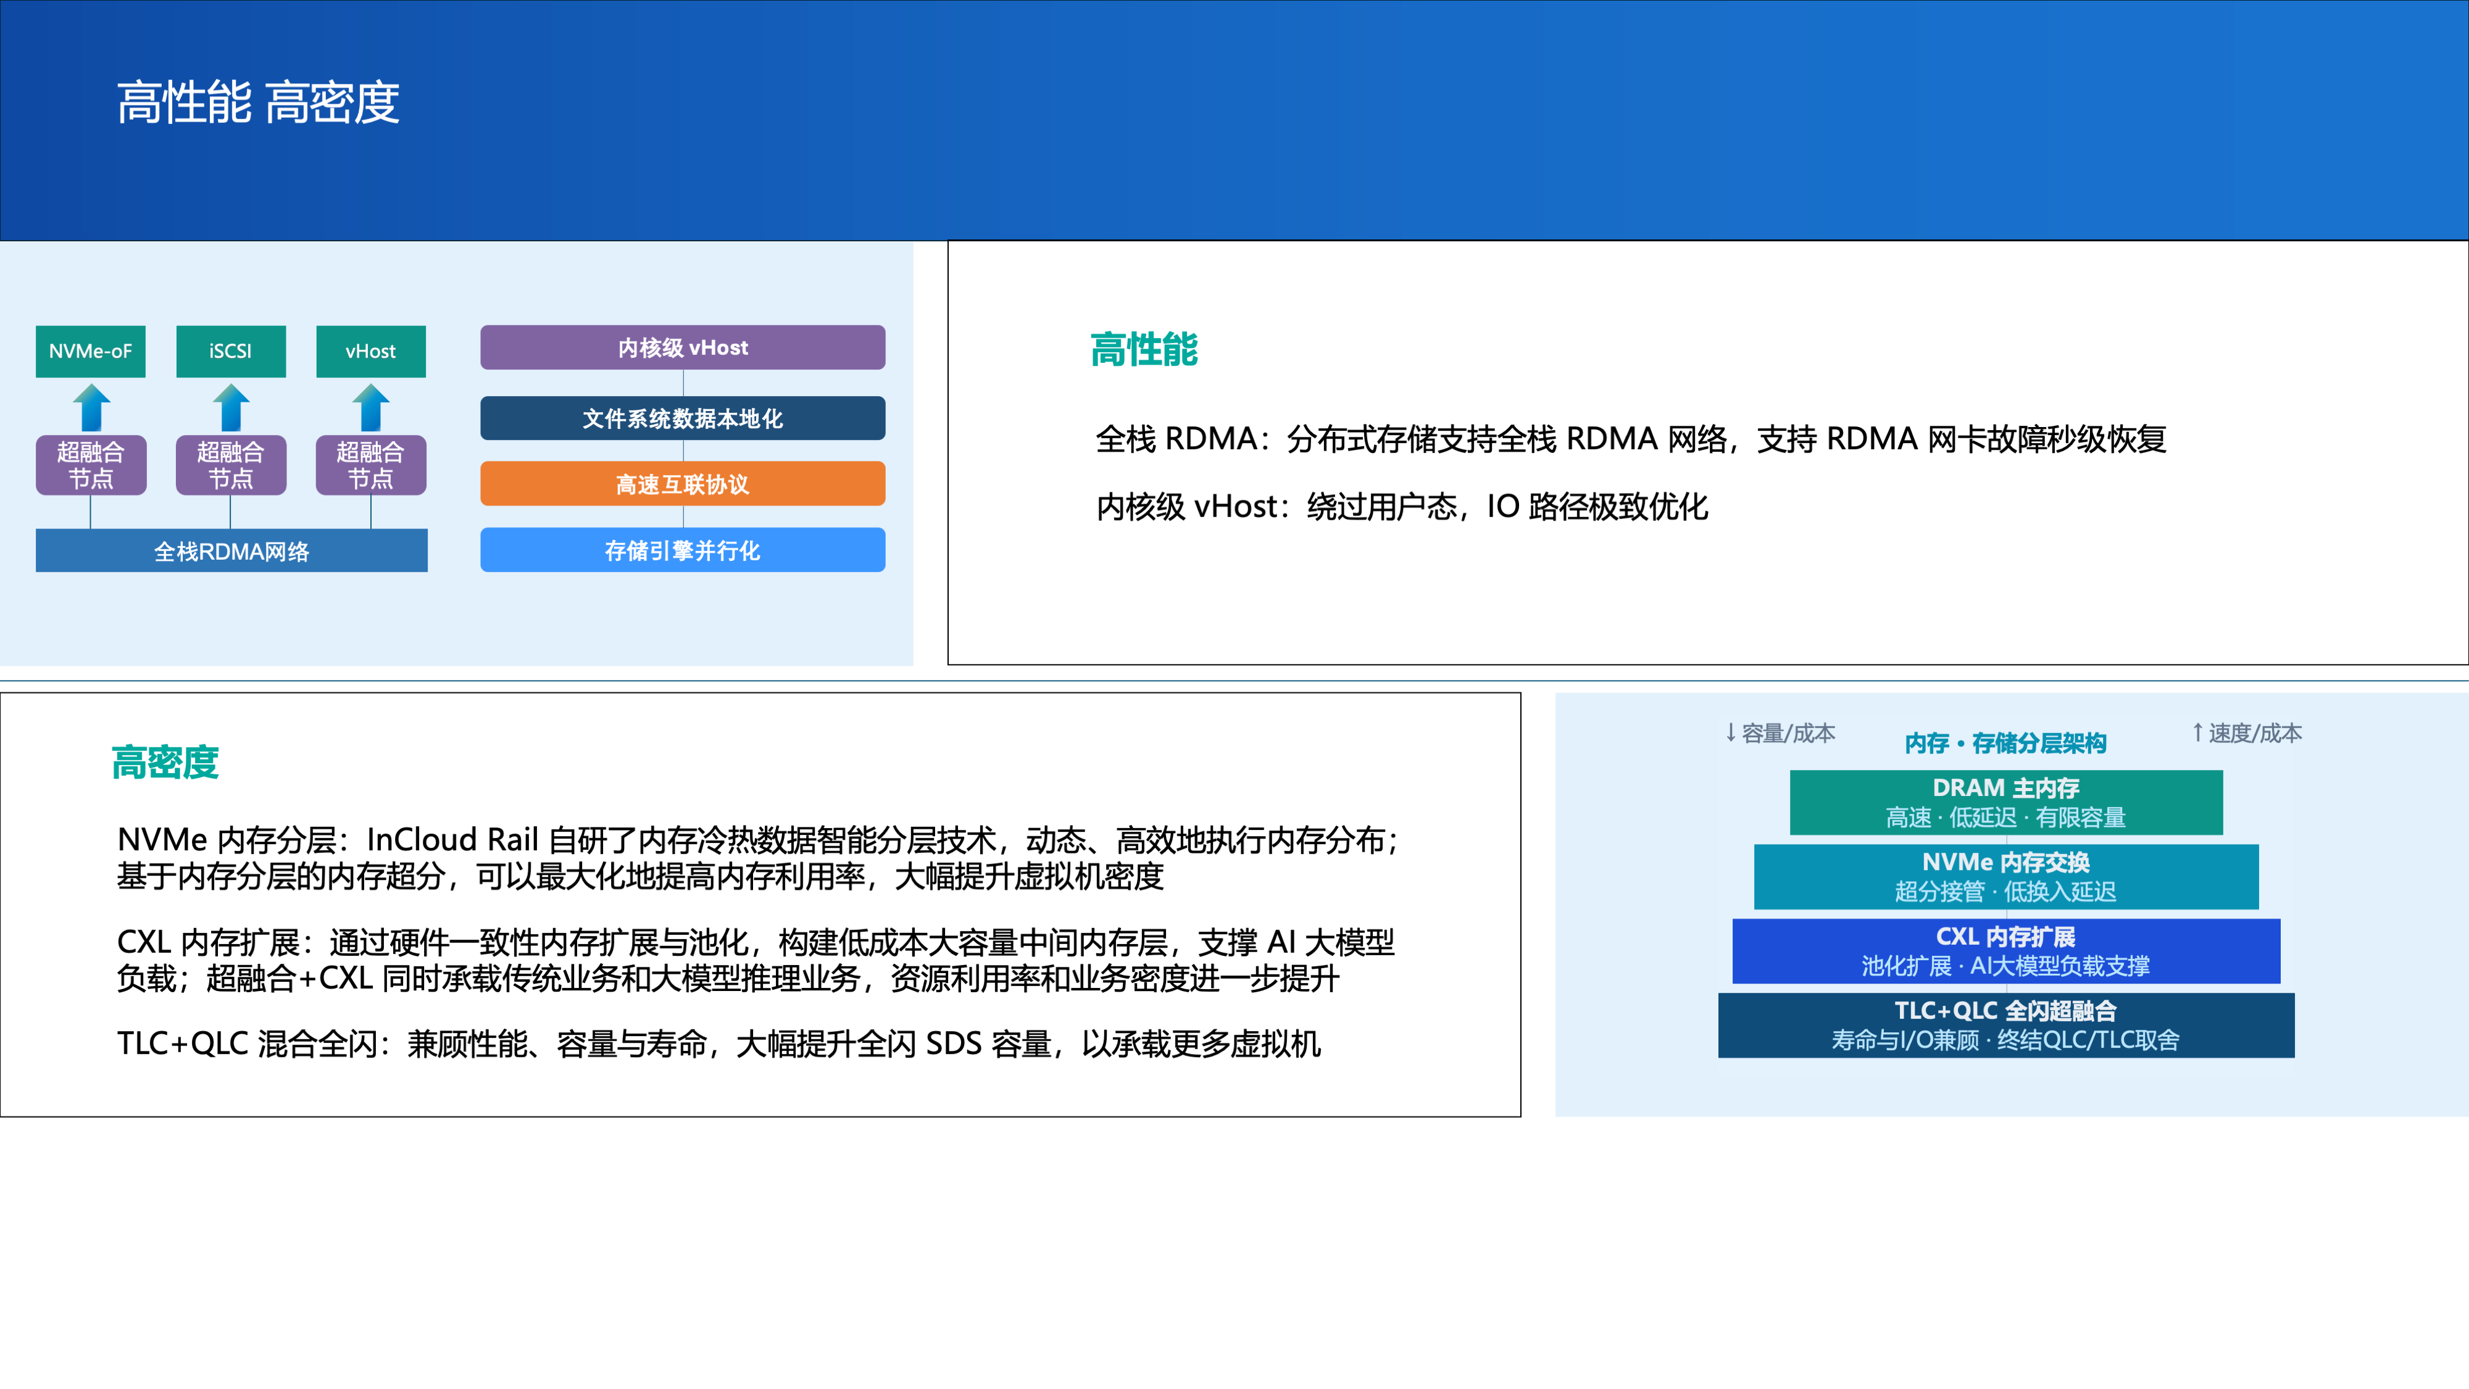Click the blue arrow under NVMe-oF
The height and width of the screenshot is (1389, 2469).
click(x=92, y=407)
